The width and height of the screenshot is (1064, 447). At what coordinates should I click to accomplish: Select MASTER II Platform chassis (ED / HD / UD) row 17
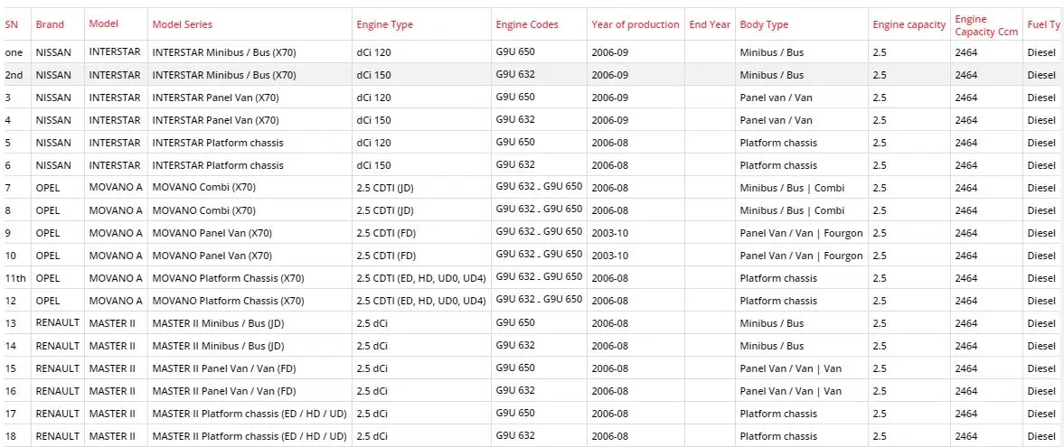tap(249, 414)
